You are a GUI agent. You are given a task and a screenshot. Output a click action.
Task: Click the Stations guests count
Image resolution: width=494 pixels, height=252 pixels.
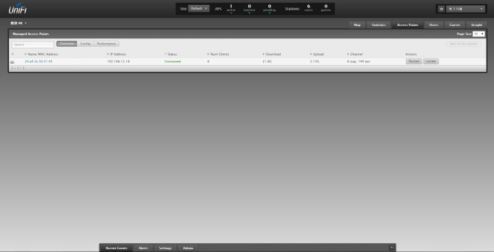[x=326, y=8]
